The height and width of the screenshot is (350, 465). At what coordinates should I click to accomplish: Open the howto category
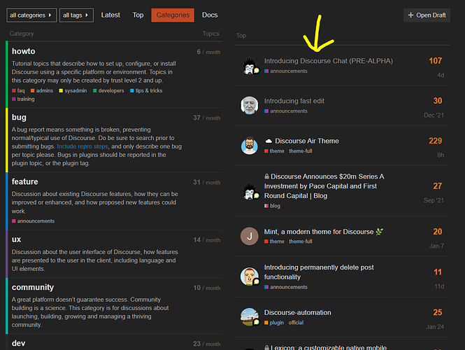pos(24,51)
